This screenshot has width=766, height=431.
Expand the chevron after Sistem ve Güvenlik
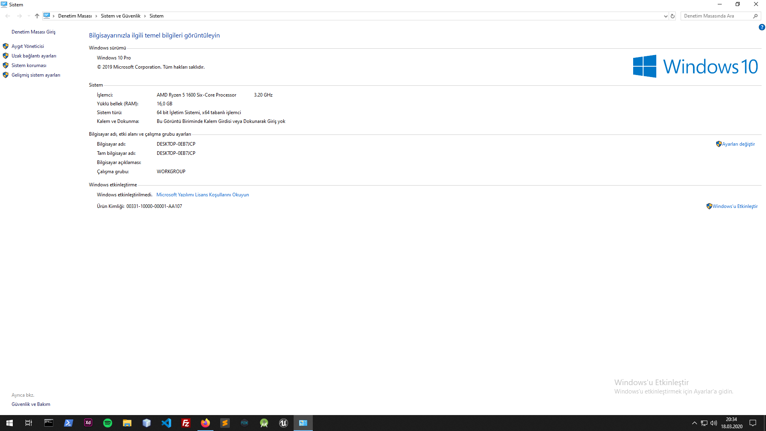[145, 16]
